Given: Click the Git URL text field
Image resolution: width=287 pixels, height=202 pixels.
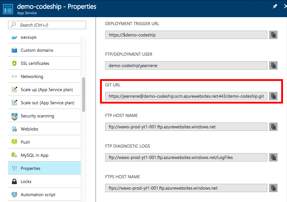Looking at the screenshot, I should tap(186, 96).
